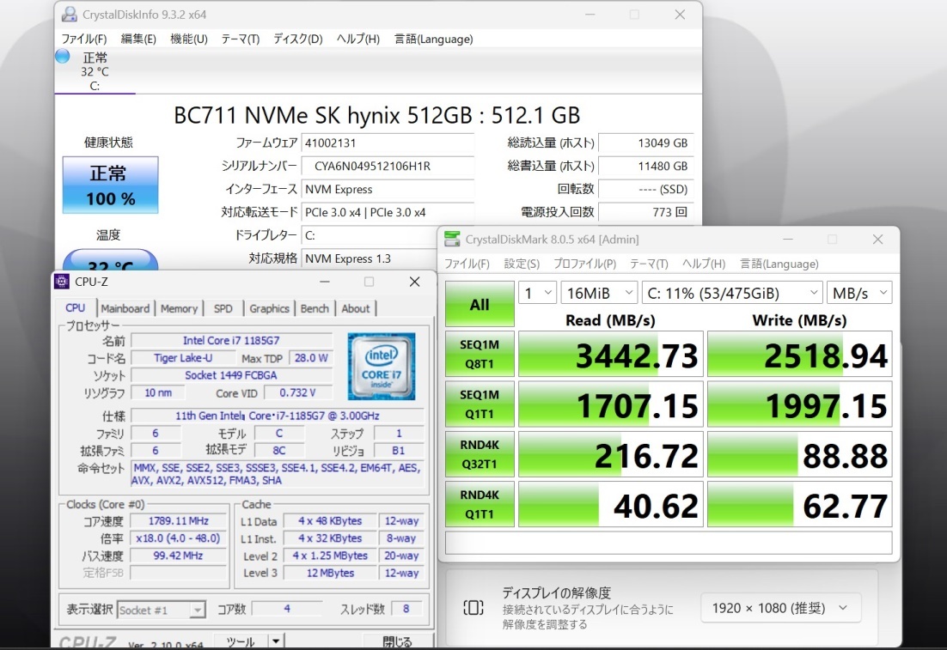
Task: Open the テーマ(T) menu in CrystalDiskMark
Action: point(650,264)
